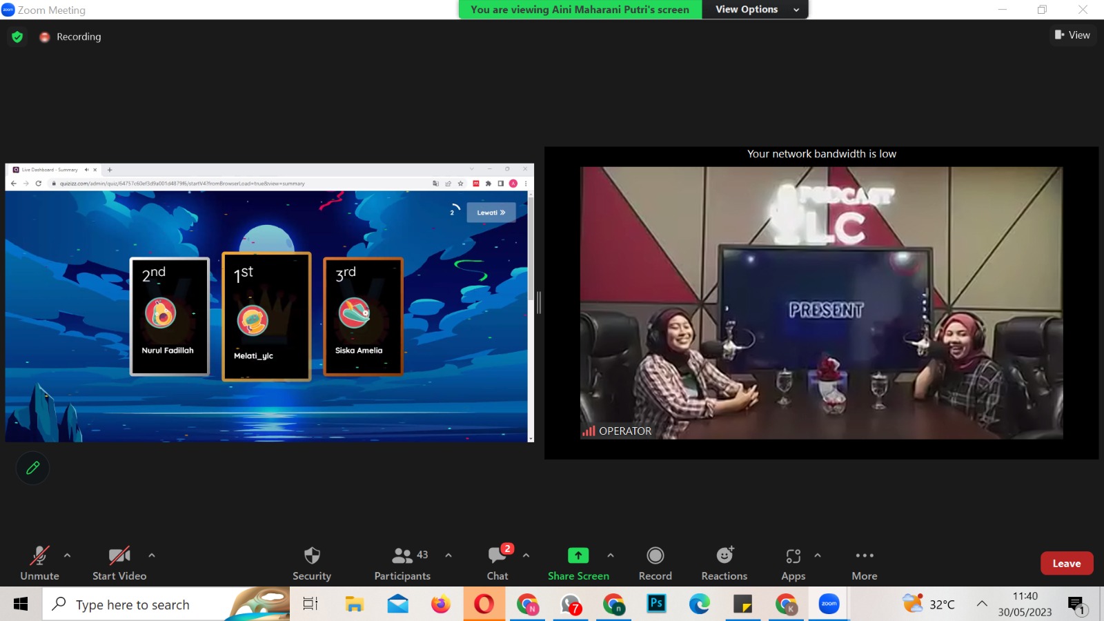The width and height of the screenshot is (1104, 621).
Task: Open the Participants panel
Action: (x=402, y=556)
